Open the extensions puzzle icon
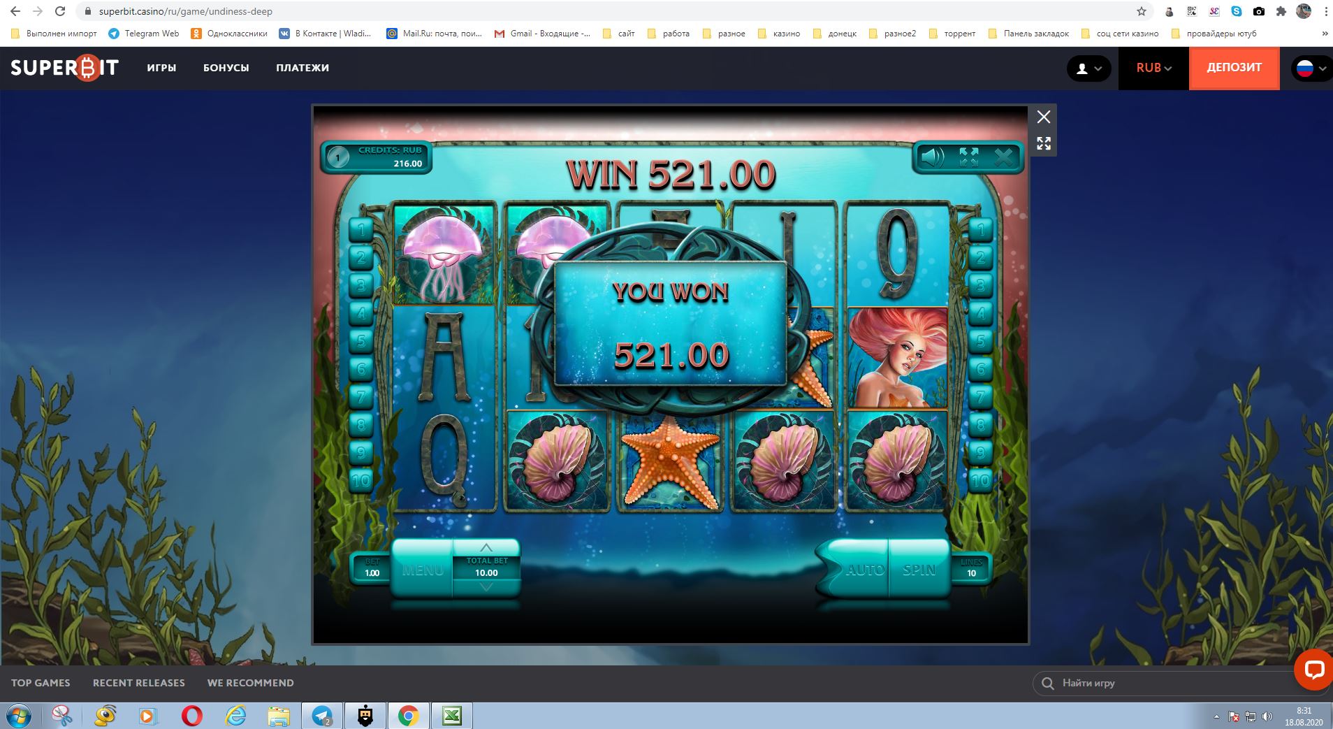 pos(1281,11)
